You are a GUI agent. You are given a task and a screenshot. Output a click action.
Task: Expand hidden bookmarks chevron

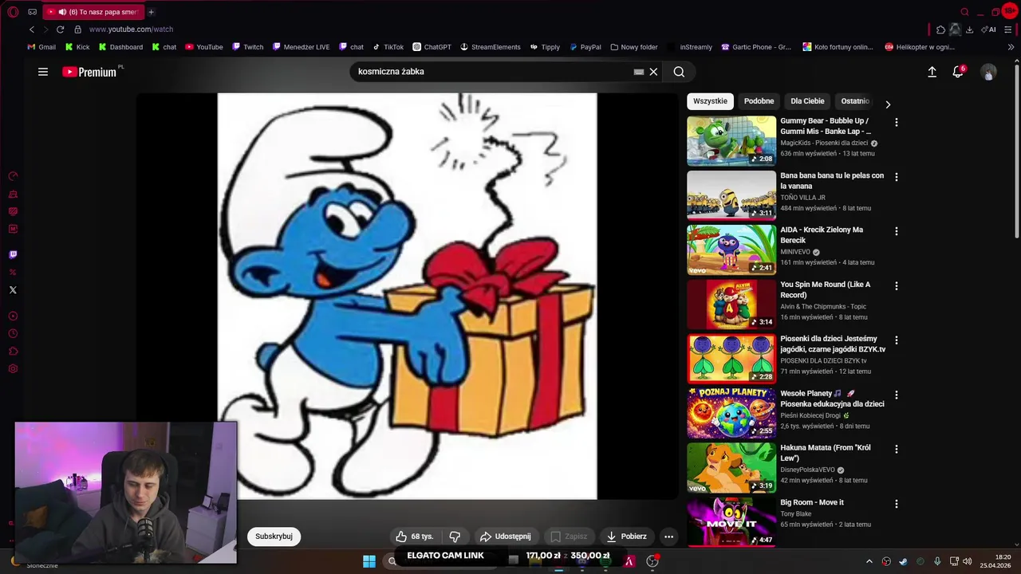1011,47
